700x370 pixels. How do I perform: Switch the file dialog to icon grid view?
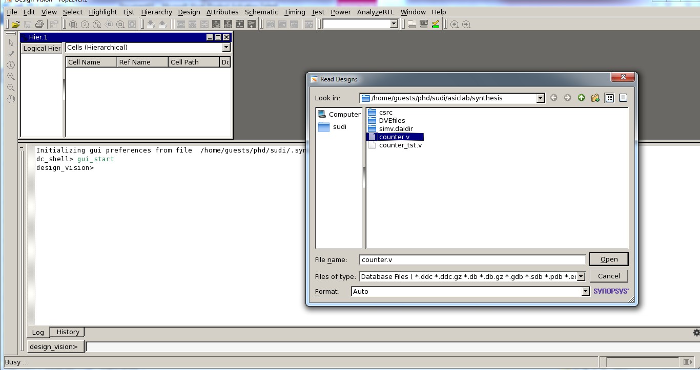coord(609,98)
